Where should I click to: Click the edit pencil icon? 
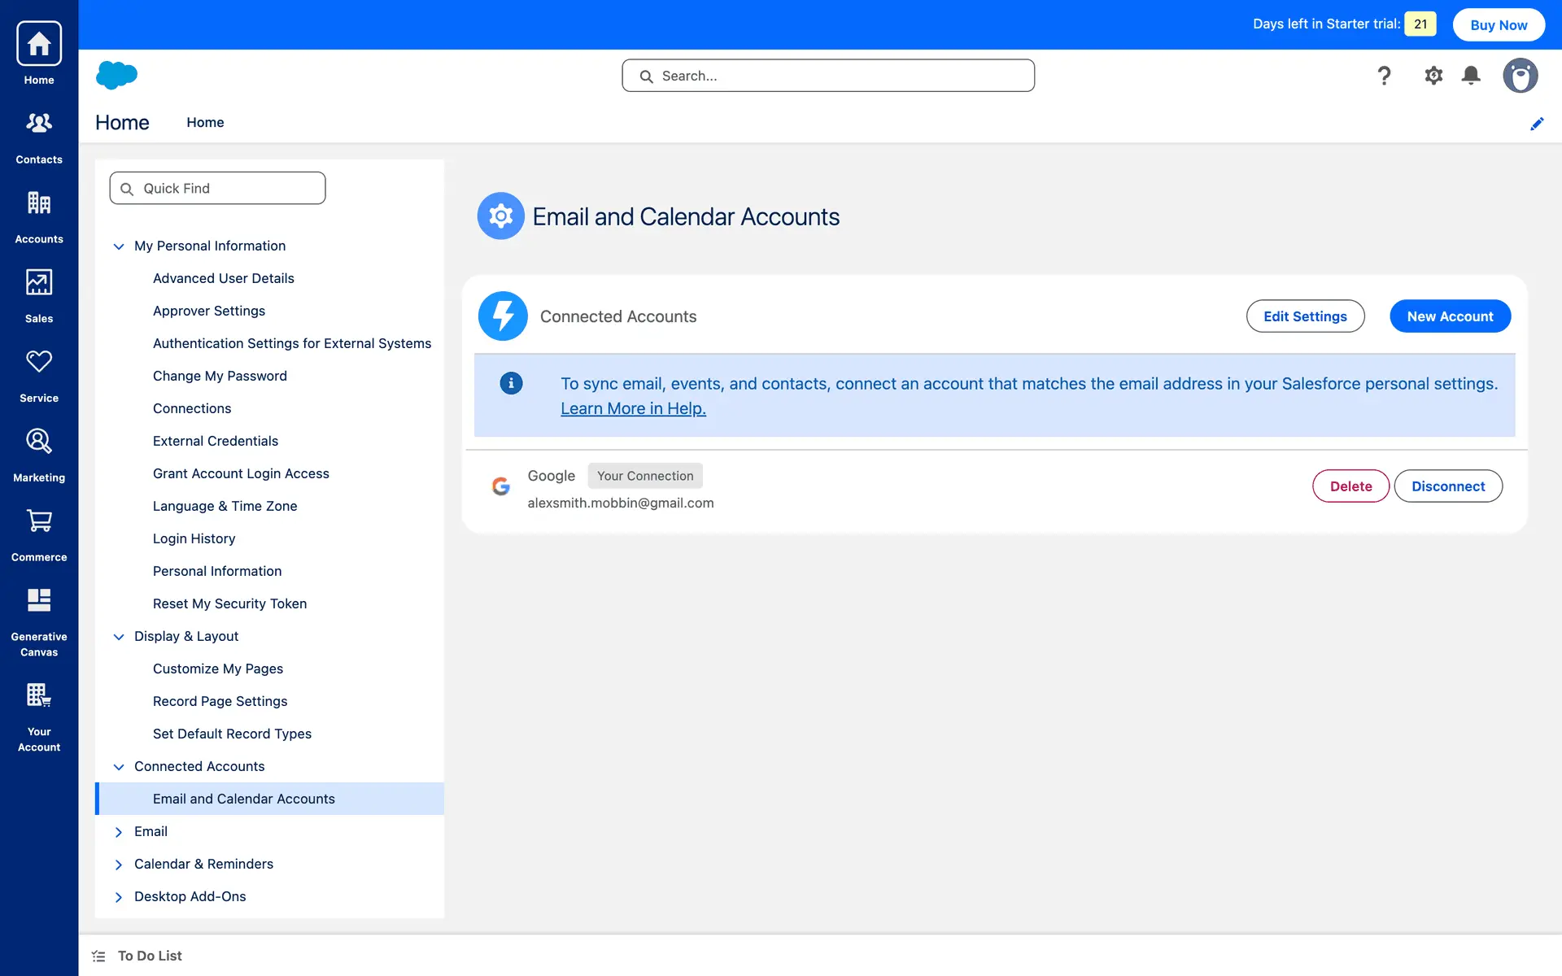(1537, 124)
